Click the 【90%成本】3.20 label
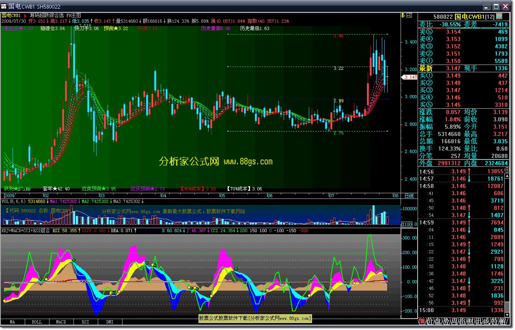 (x=198, y=189)
